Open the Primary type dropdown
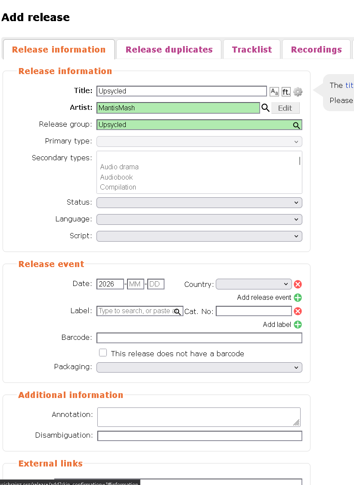The height and width of the screenshot is (485, 354). click(x=199, y=142)
